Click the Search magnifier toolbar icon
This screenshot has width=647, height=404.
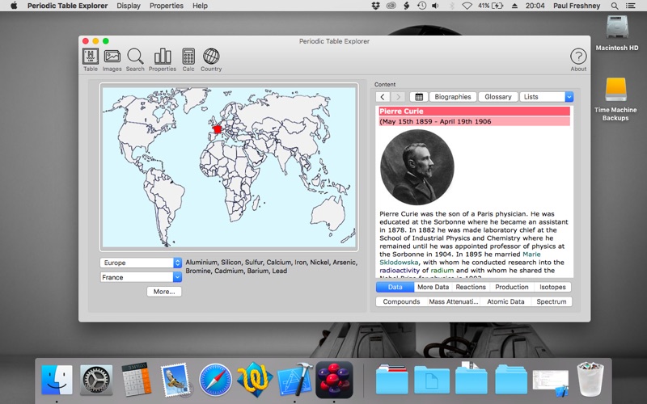coord(135,60)
